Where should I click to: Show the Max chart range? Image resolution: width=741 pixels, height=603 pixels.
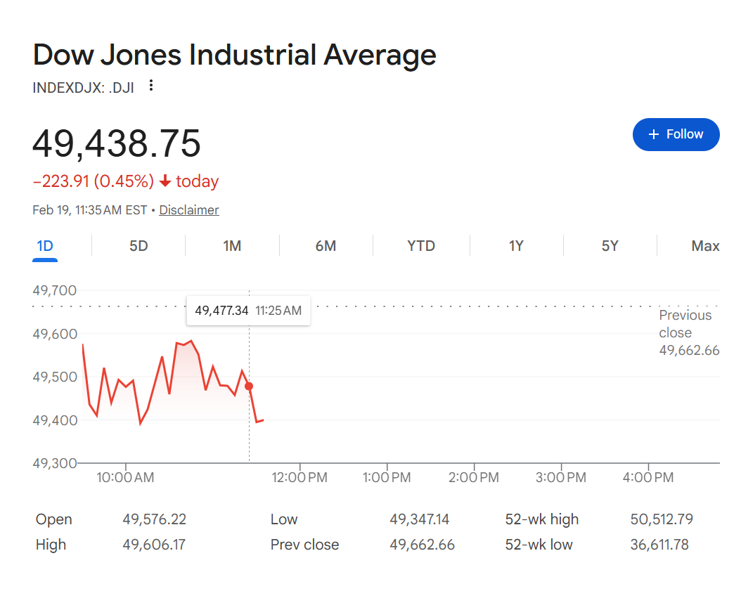704,246
